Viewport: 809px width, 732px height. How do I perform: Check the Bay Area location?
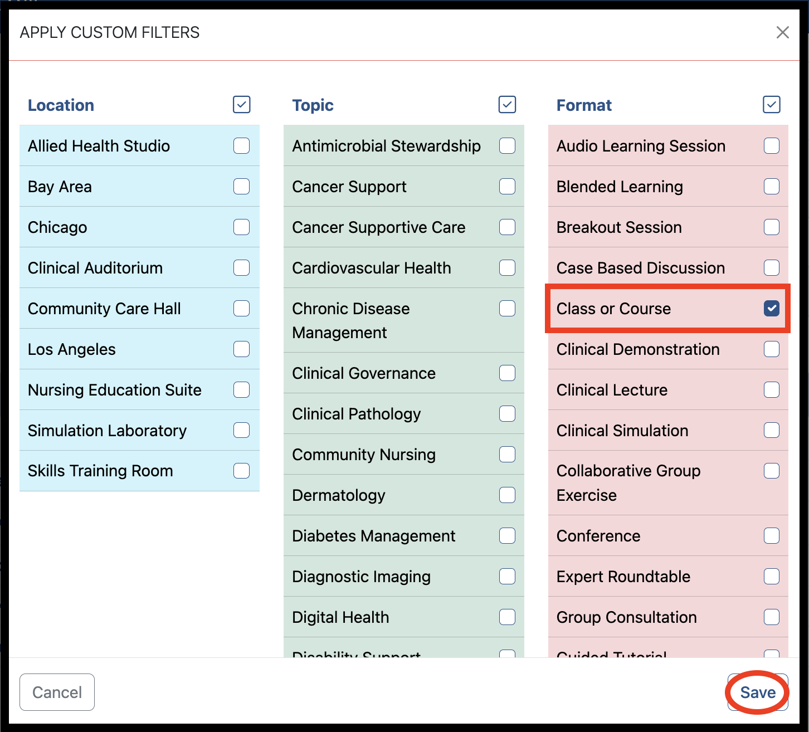pyautogui.click(x=242, y=187)
